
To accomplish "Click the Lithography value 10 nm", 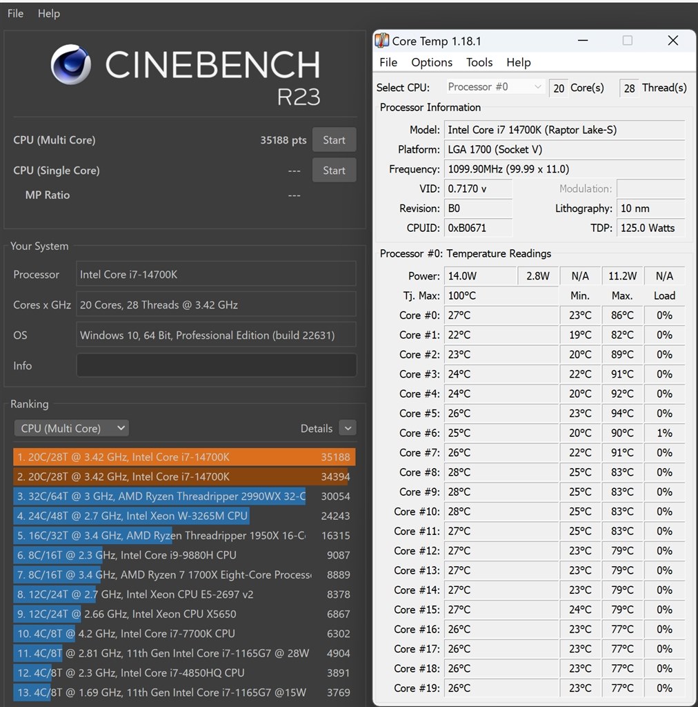I will [651, 209].
